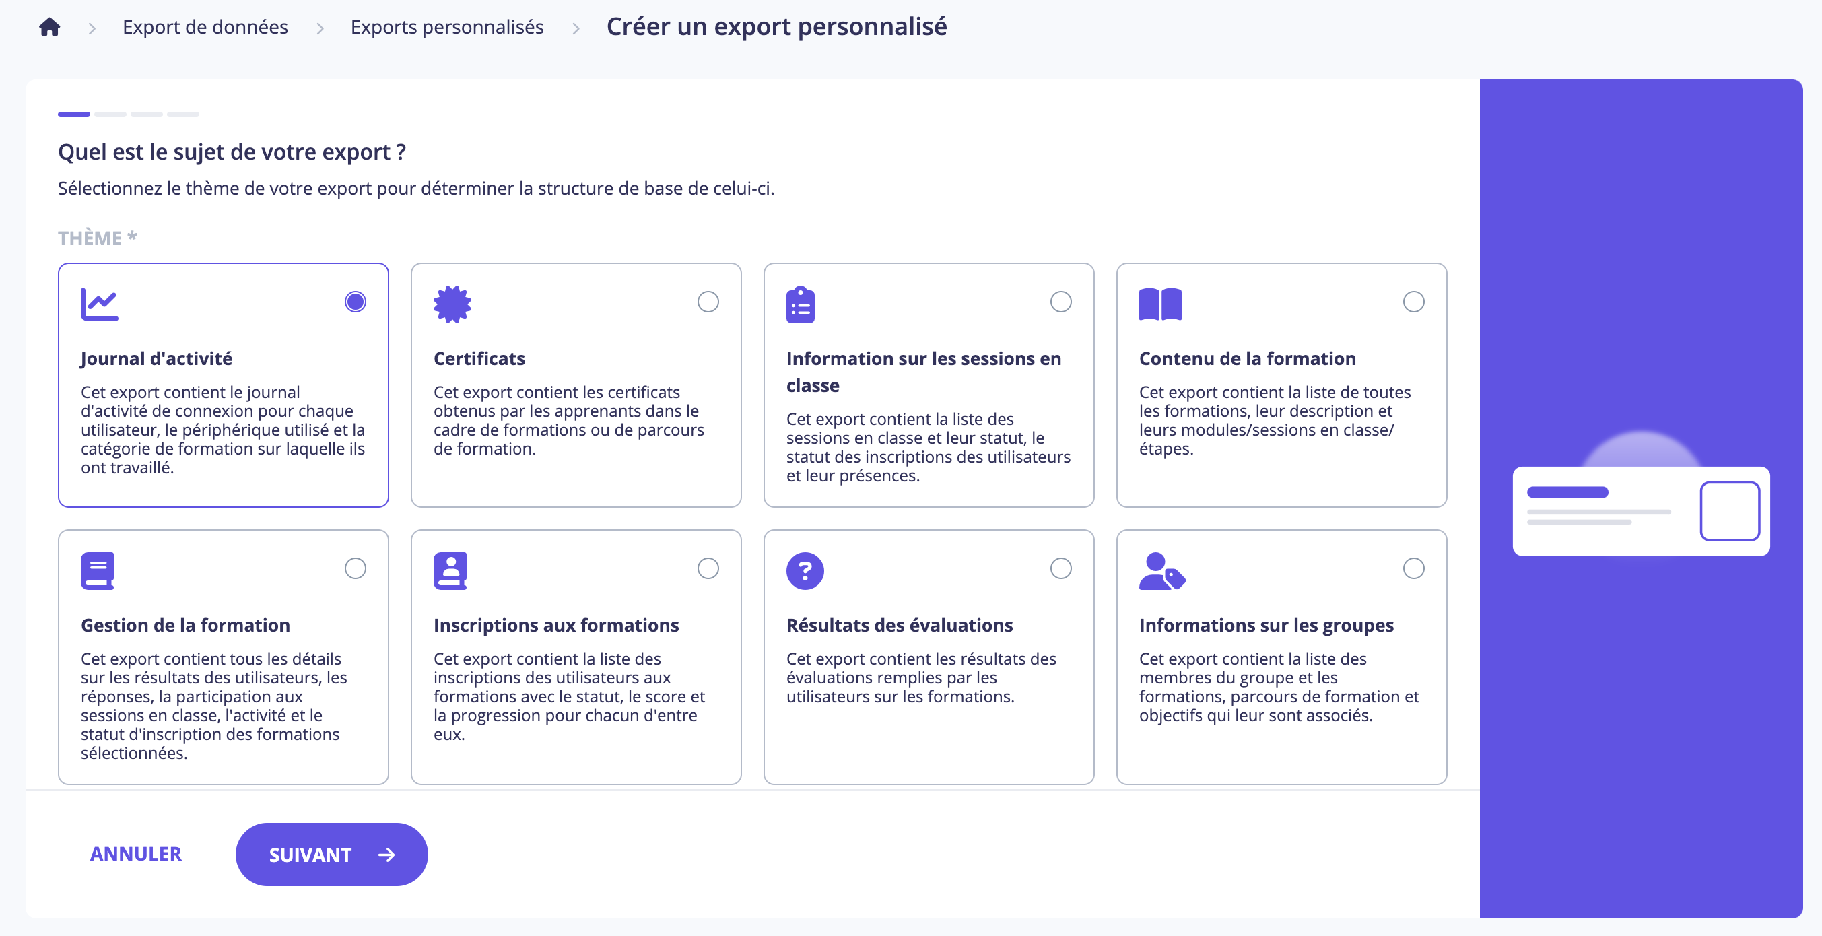Image resolution: width=1822 pixels, height=936 pixels.
Task: Open the Export de données breadcrumb
Action: coord(205,27)
